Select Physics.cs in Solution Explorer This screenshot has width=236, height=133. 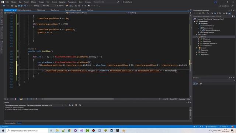point(206,39)
